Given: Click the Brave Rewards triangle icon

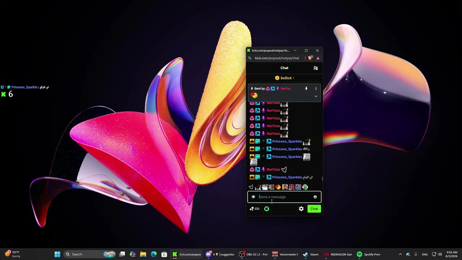Looking at the screenshot, I should pyautogui.click(x=318, y=58).
